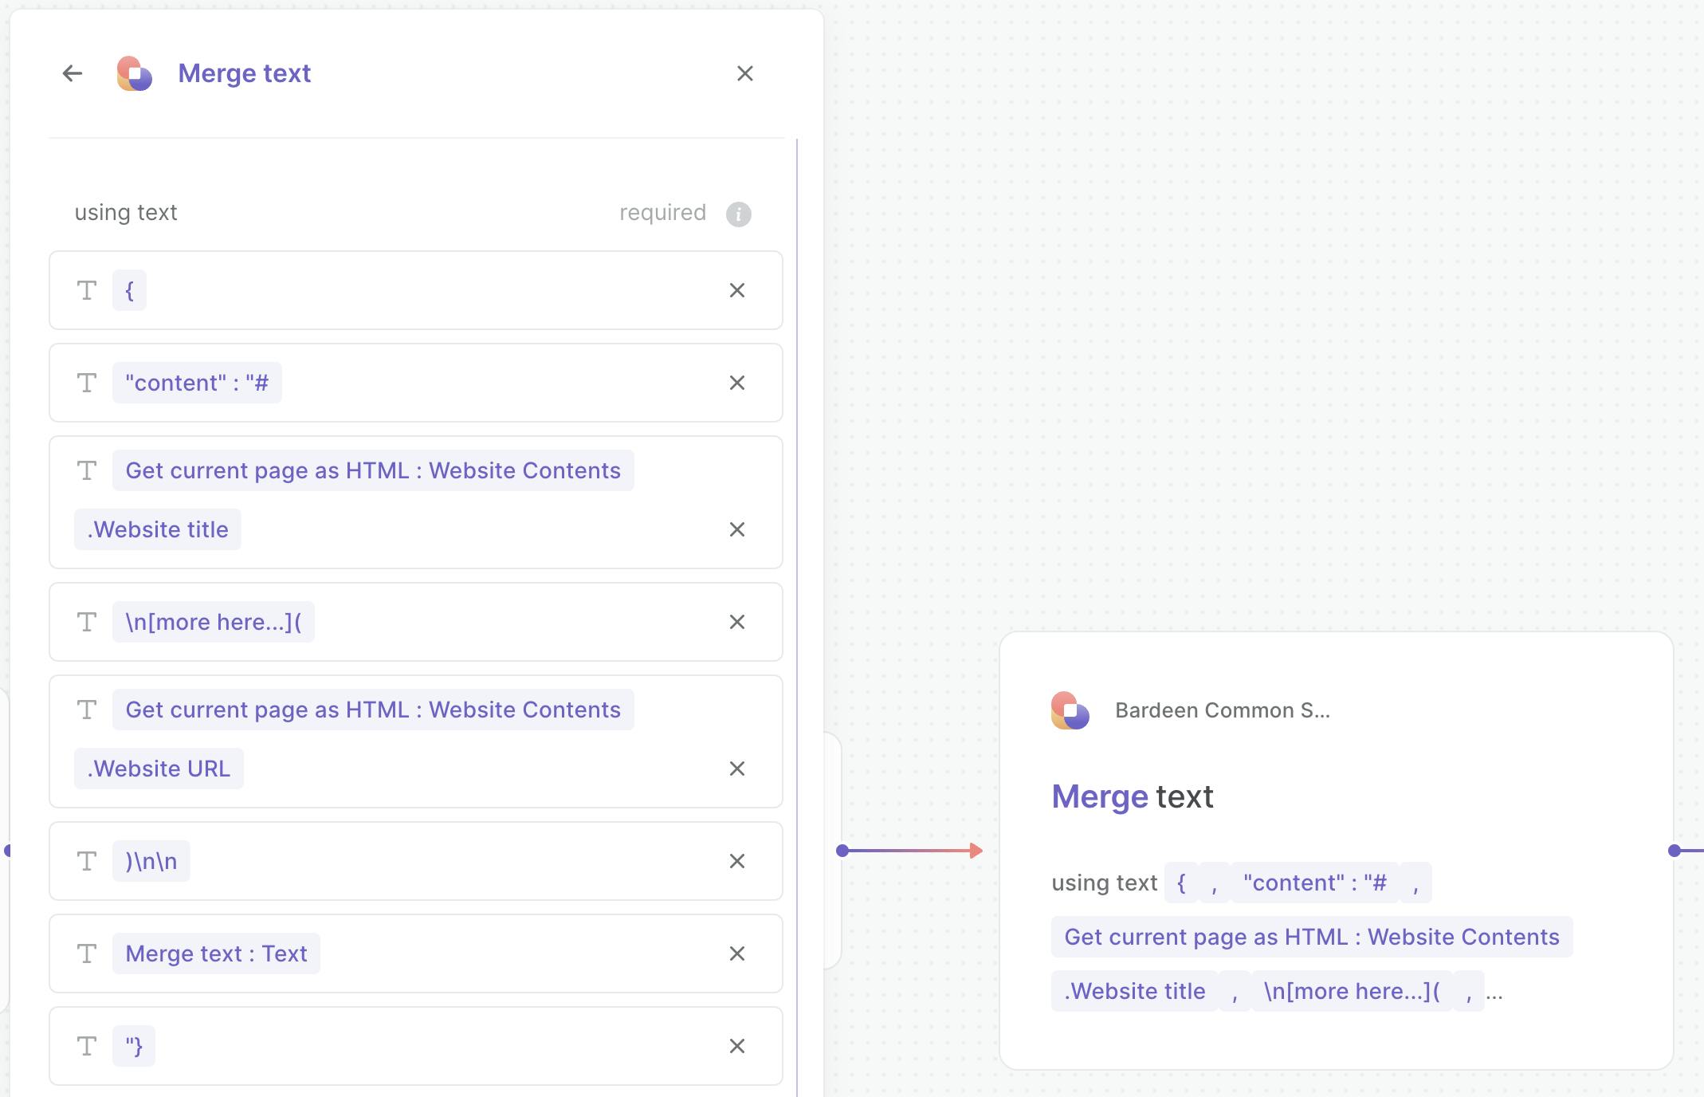This screenshot has height=1097, width=1704.
Task: Click Bardeen Common S... label on node
Action: (x=1223, y=710)
